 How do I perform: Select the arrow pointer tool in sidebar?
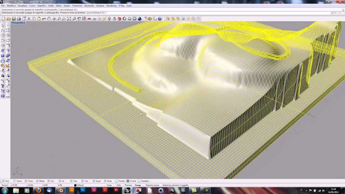pyautogui.click(x=3, y=25)
